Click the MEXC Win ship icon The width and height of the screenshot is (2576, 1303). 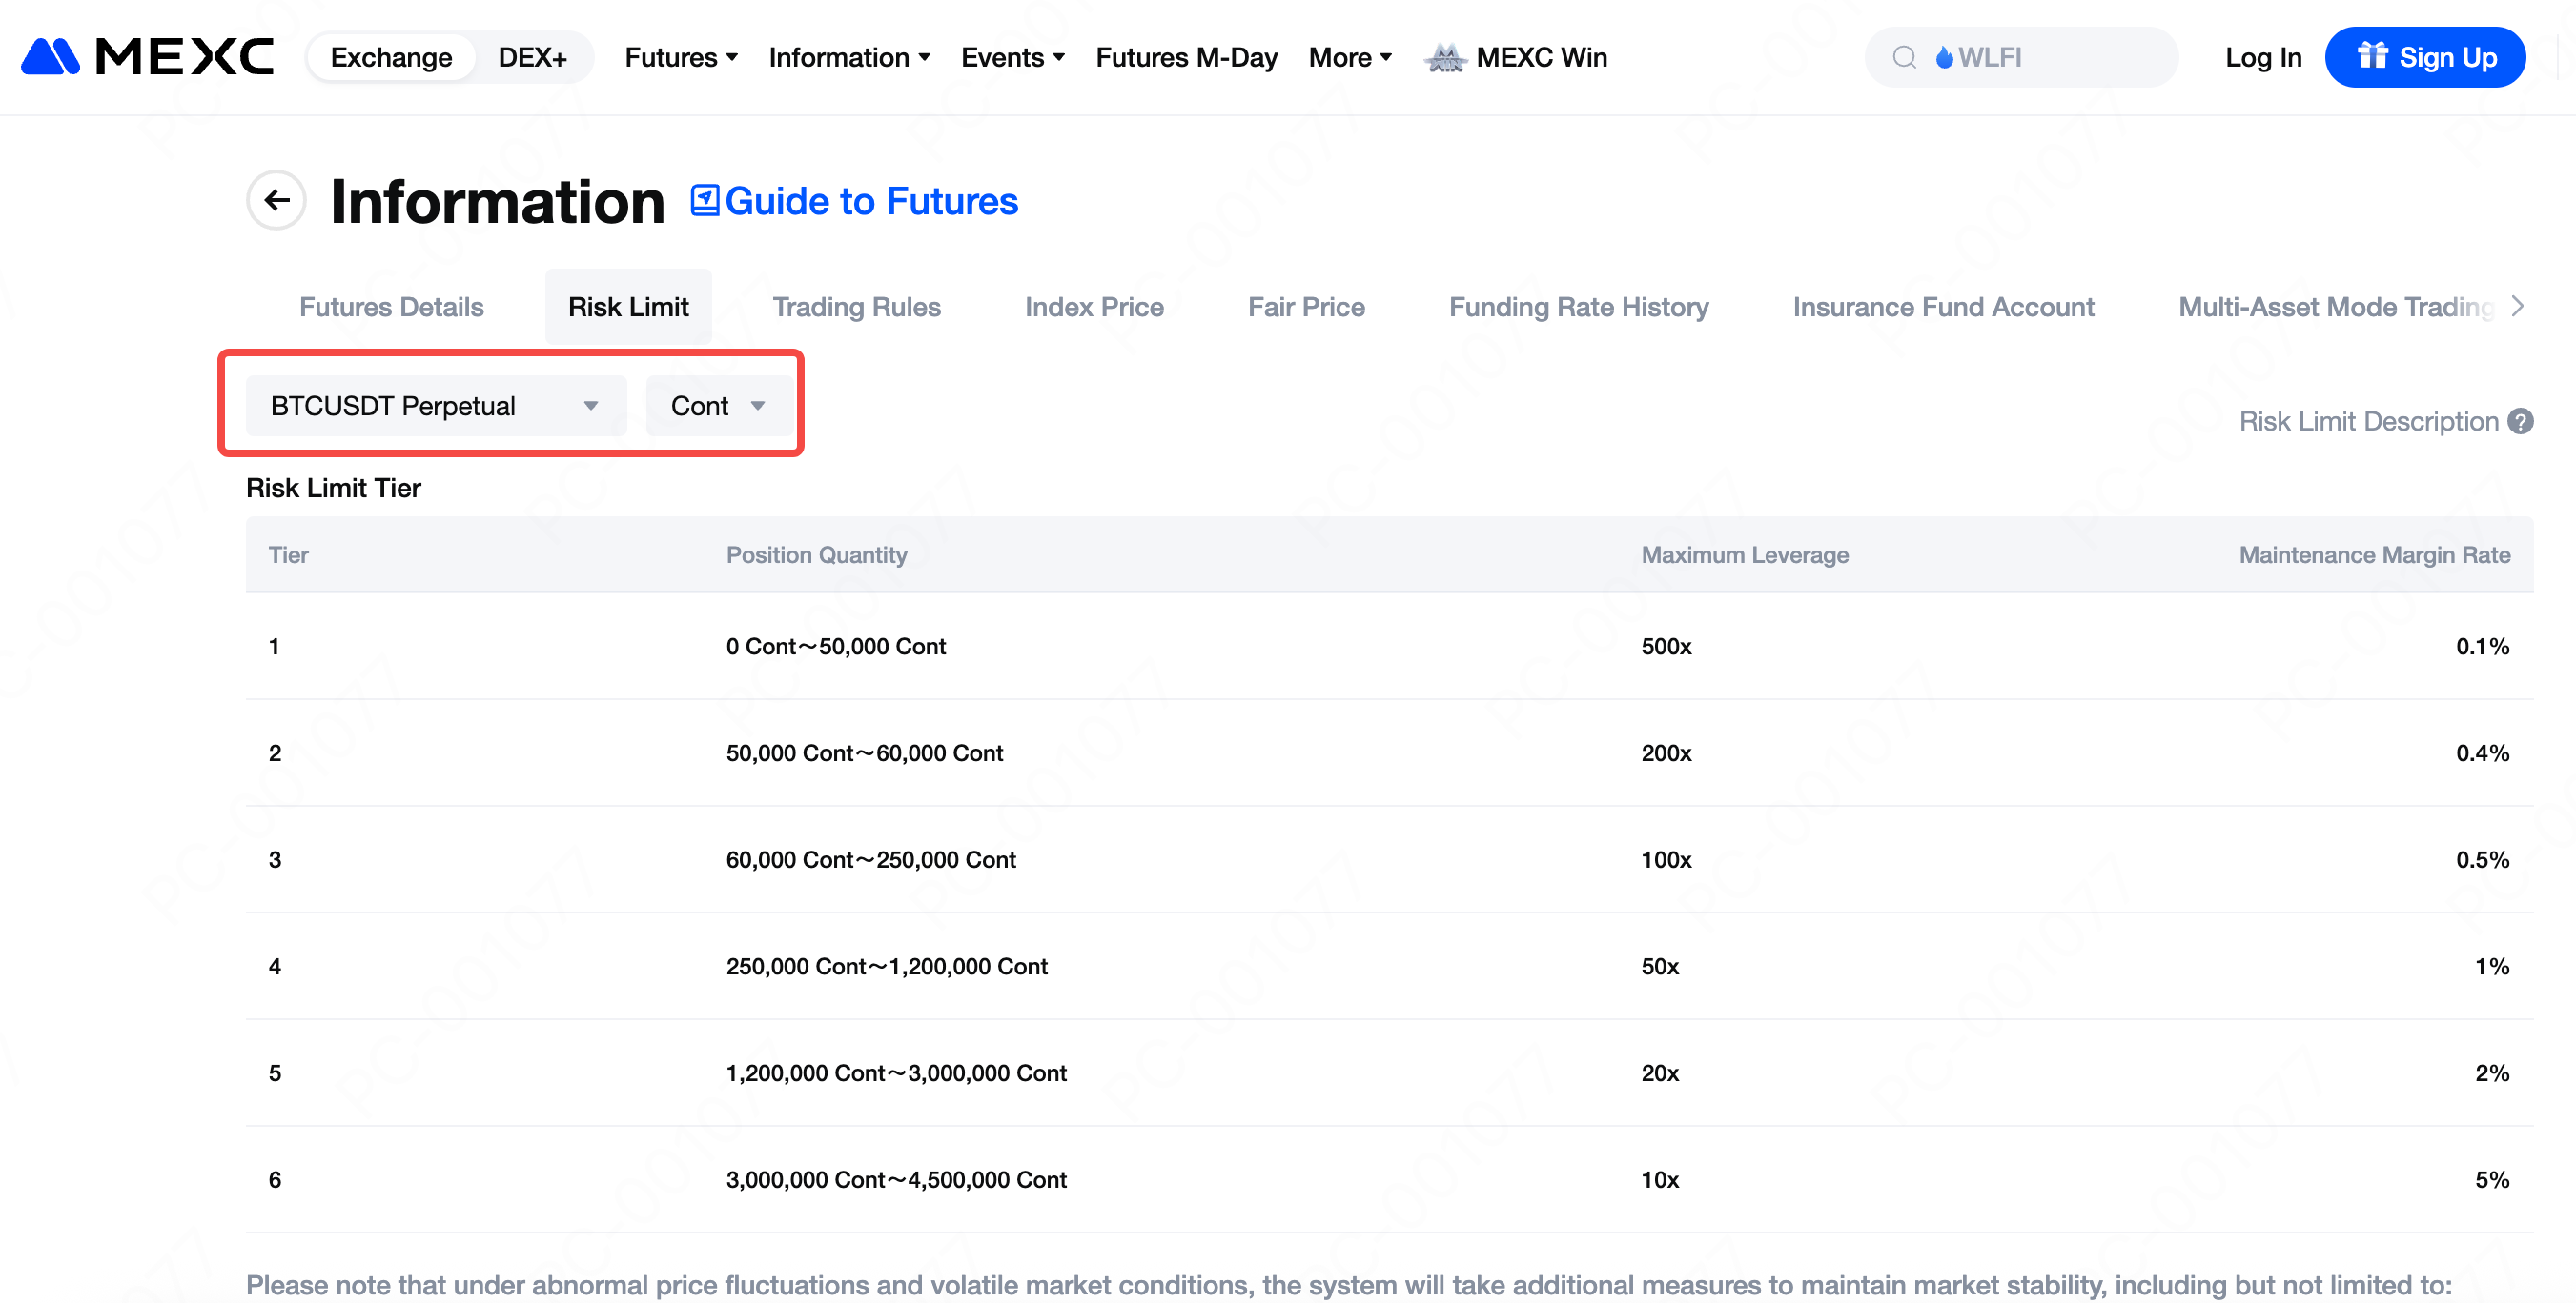click(x=1445, y=58)
